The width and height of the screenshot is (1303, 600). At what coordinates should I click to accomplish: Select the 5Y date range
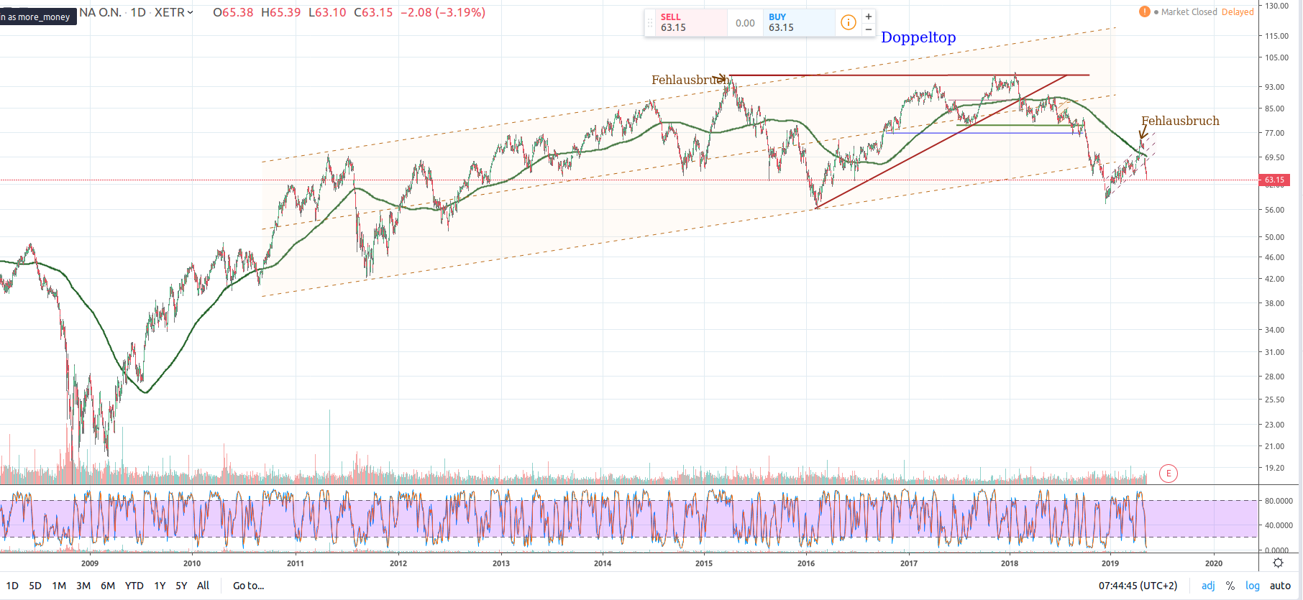[x=181, y=586]
